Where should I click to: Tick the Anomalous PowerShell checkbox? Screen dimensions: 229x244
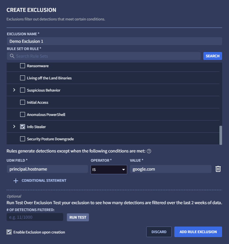[x=22, y=115]
